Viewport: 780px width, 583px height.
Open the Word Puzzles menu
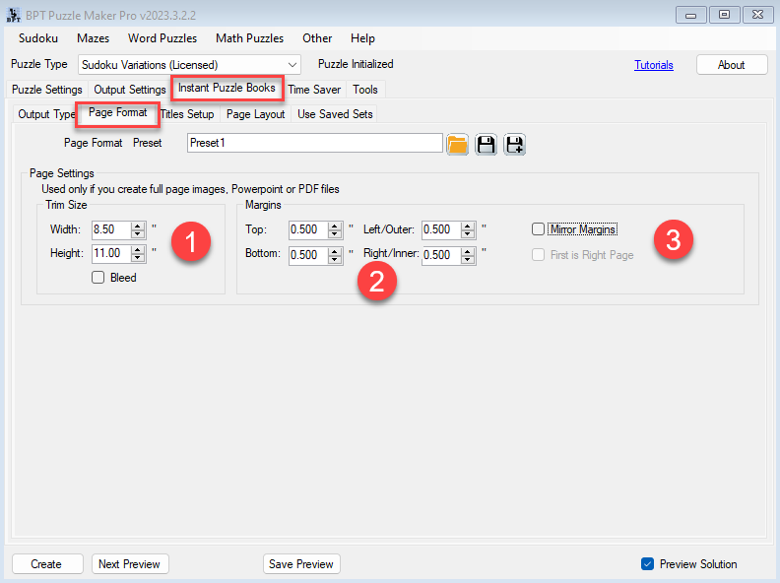[x=162, y=38]
